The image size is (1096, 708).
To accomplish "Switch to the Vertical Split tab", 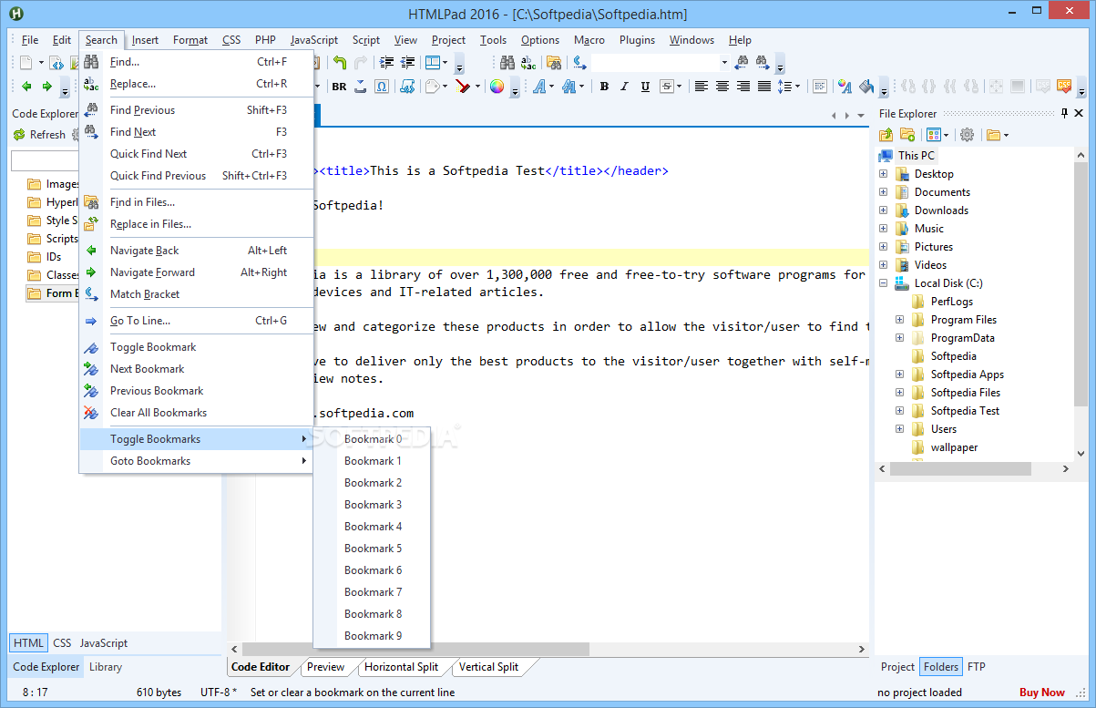I will pos(488,667).
